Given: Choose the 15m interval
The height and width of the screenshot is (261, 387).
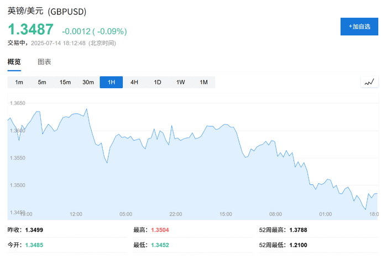Looking at the screenshot, I should [x=65, y=82].
